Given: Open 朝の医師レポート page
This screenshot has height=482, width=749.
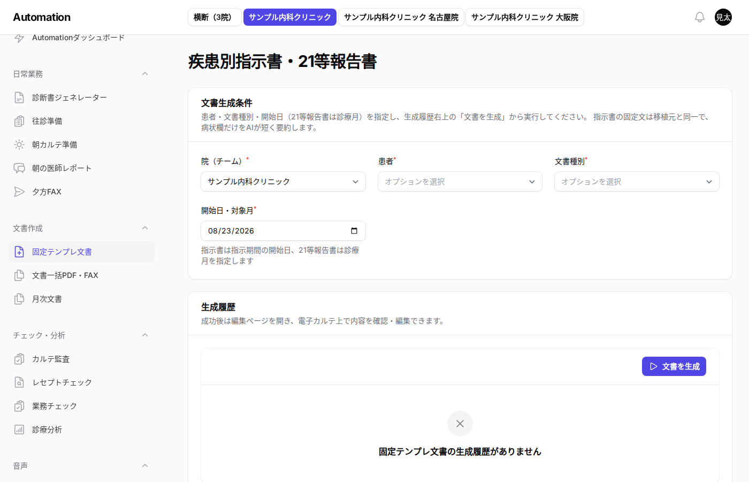Looking at the screenshot, I should (x=81, y=168).
